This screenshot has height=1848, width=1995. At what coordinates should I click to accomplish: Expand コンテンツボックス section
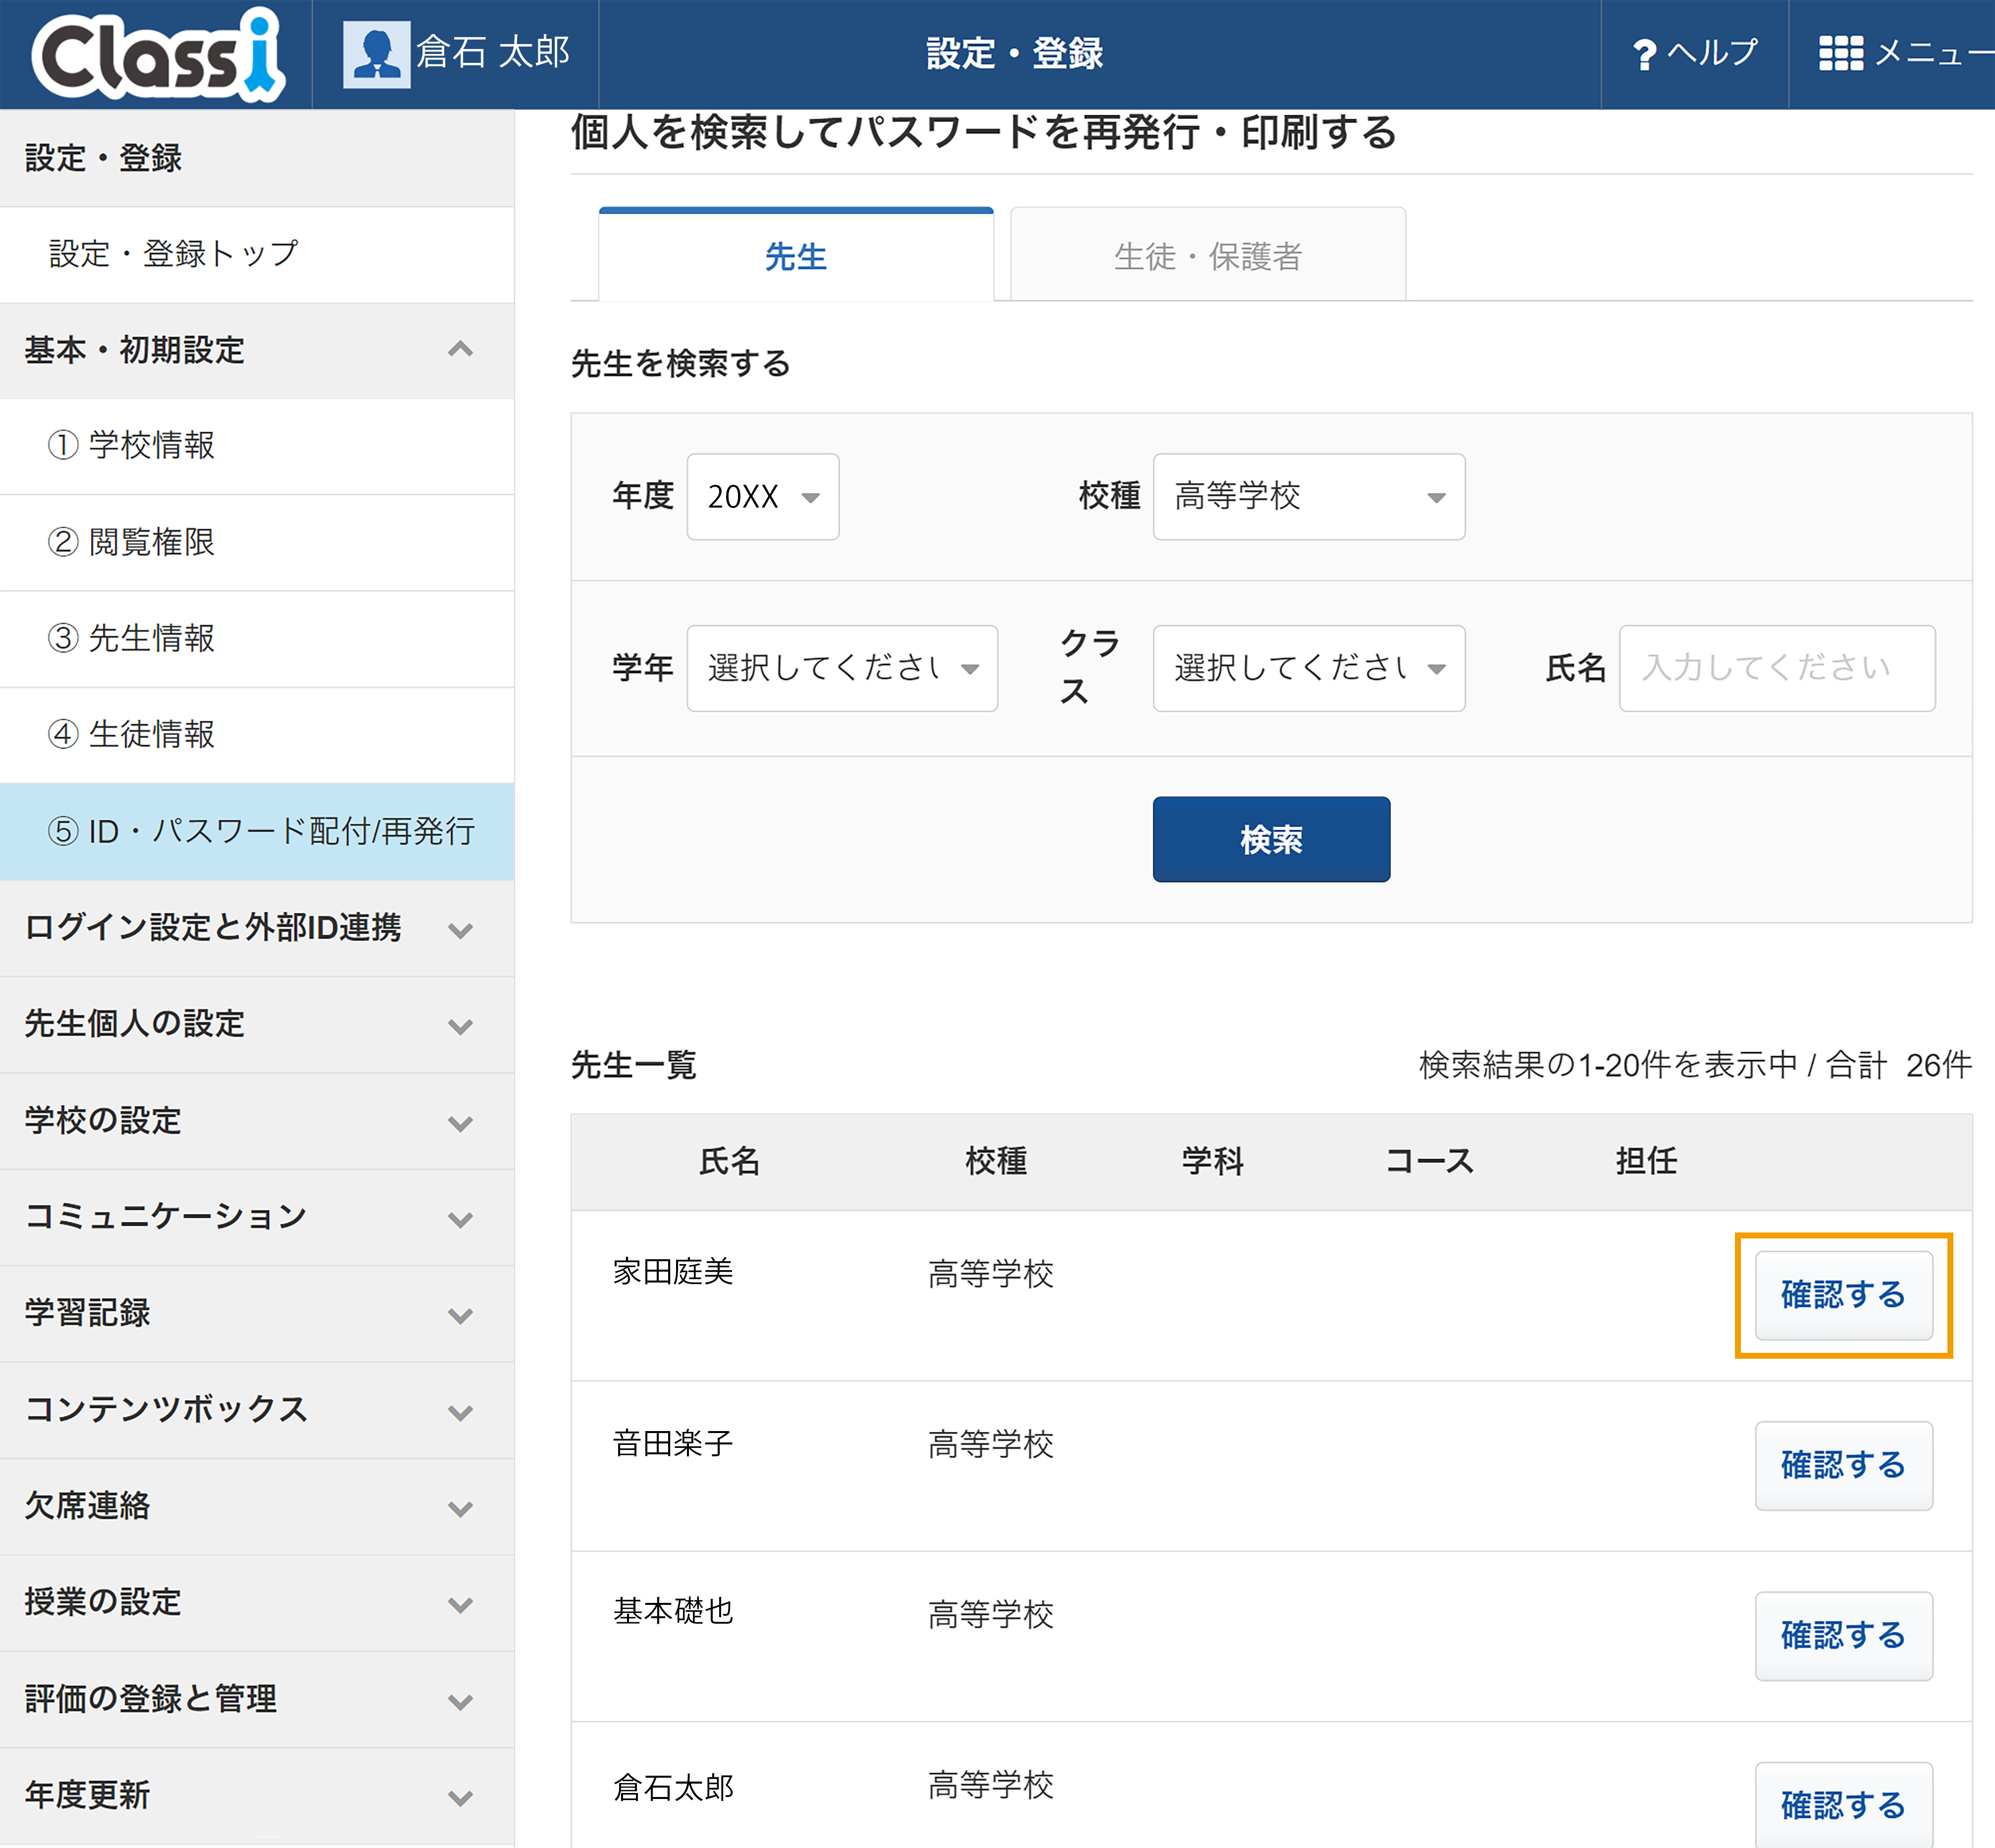click(257, 1410)
